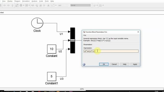Screen dimensions: 164x92
Task: Click the Constant1 block name label
Action: 52,83
